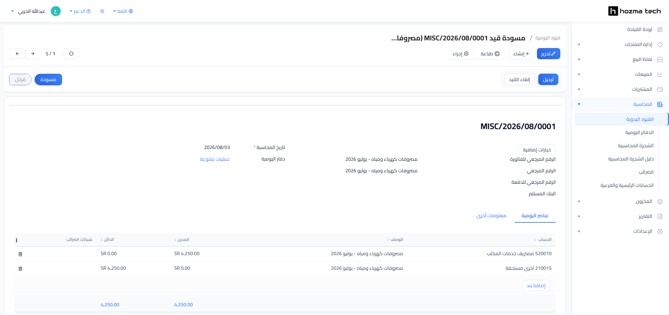Image resolution: width=669 pixels, height=315 pixels.
Task: Click the hozma tech logo
Action: point(634,11)
